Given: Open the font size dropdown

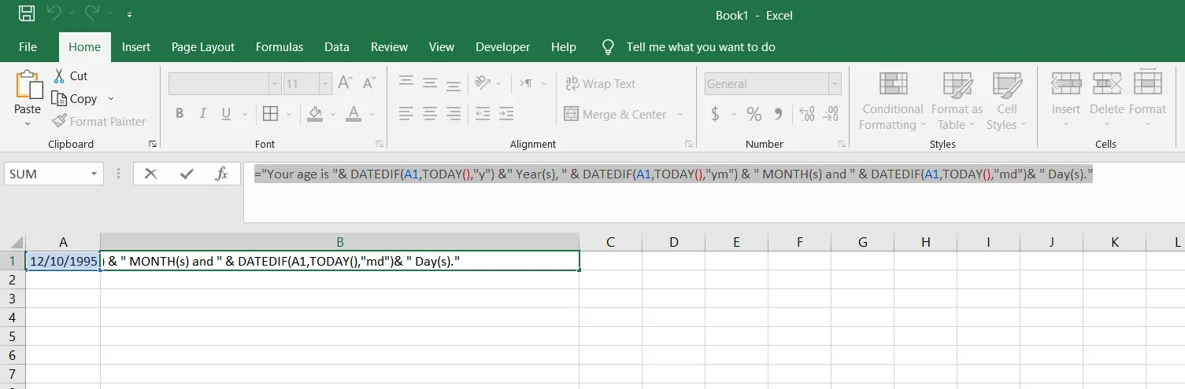Looking at the screenshot, I should click(325, 84).
